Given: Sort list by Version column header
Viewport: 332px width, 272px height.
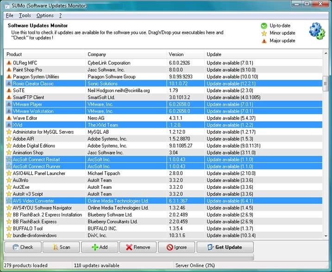Looking at the screenshot, I should (184, 54).
